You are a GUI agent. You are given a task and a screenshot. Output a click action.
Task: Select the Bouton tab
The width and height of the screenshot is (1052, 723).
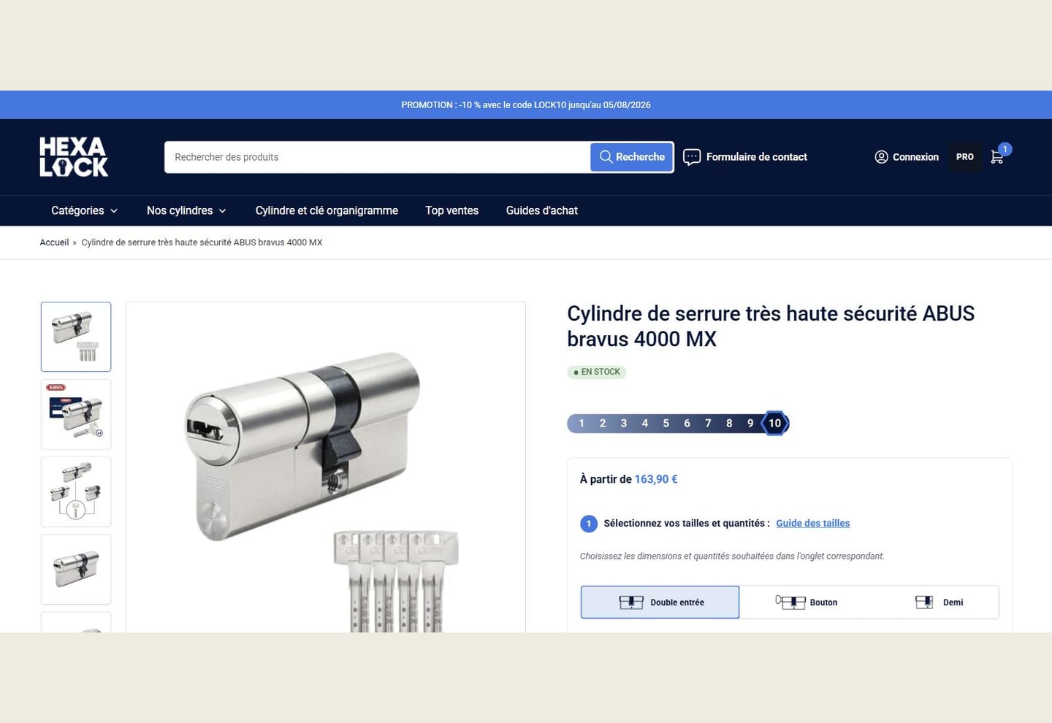[x=807, y=602]
